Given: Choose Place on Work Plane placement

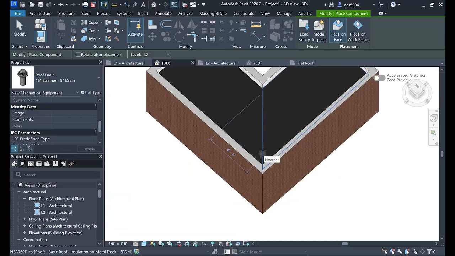Looking at the screenshot, I should click(358, 31).
